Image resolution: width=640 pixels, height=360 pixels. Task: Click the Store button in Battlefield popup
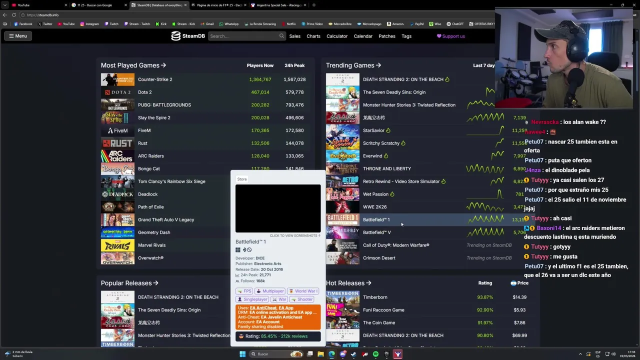242,179
